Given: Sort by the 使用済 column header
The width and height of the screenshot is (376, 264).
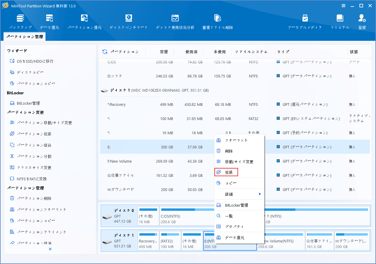Looking at the screenshot, I should pos(191,52).
